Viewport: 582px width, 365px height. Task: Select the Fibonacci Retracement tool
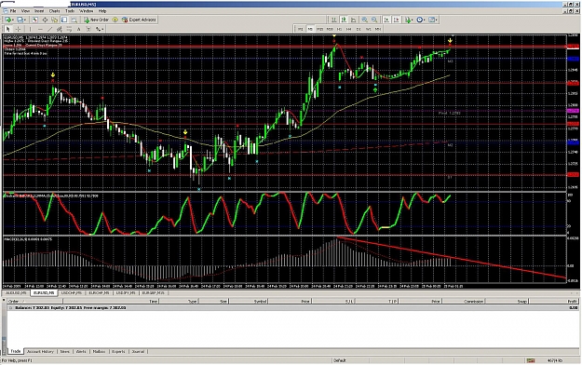pyautogui.click(x=69, y=29)
